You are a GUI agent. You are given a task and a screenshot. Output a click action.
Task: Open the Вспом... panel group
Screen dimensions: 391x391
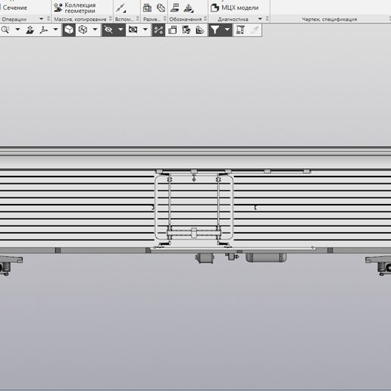(124, 19)
